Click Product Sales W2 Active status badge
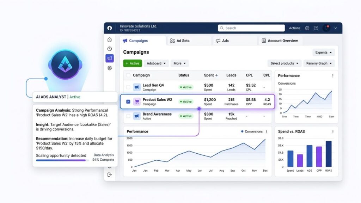 186,101
